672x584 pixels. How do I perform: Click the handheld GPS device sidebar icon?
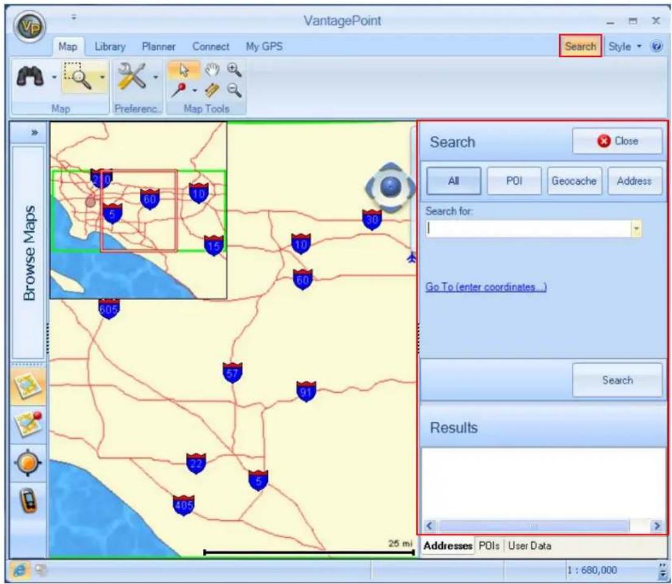29,501
